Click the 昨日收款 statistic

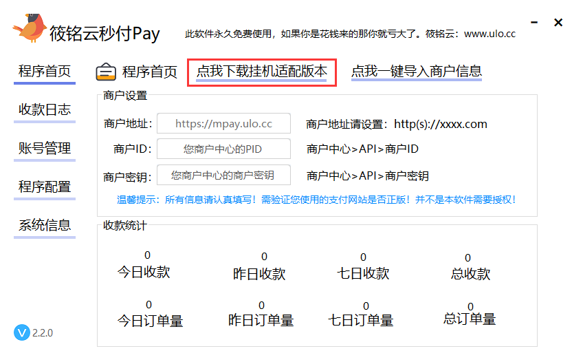pyautogui.click(x=259, y=267)
